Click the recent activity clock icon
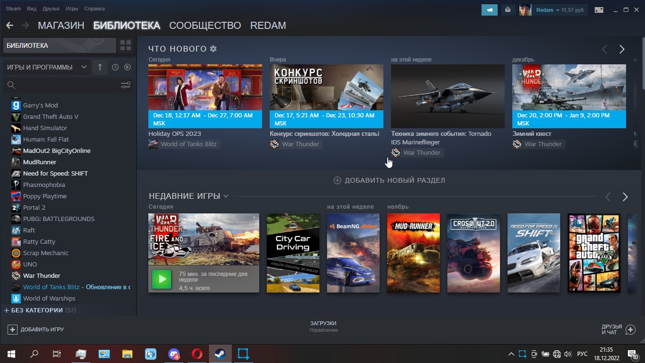645x363 pixels. (x=115, y=67)
